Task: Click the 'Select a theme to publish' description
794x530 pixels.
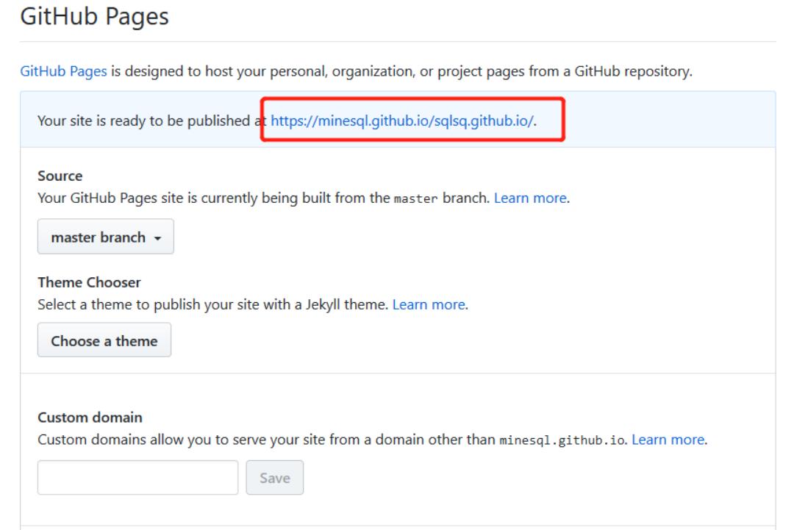Action: click(x=213, y=304)
